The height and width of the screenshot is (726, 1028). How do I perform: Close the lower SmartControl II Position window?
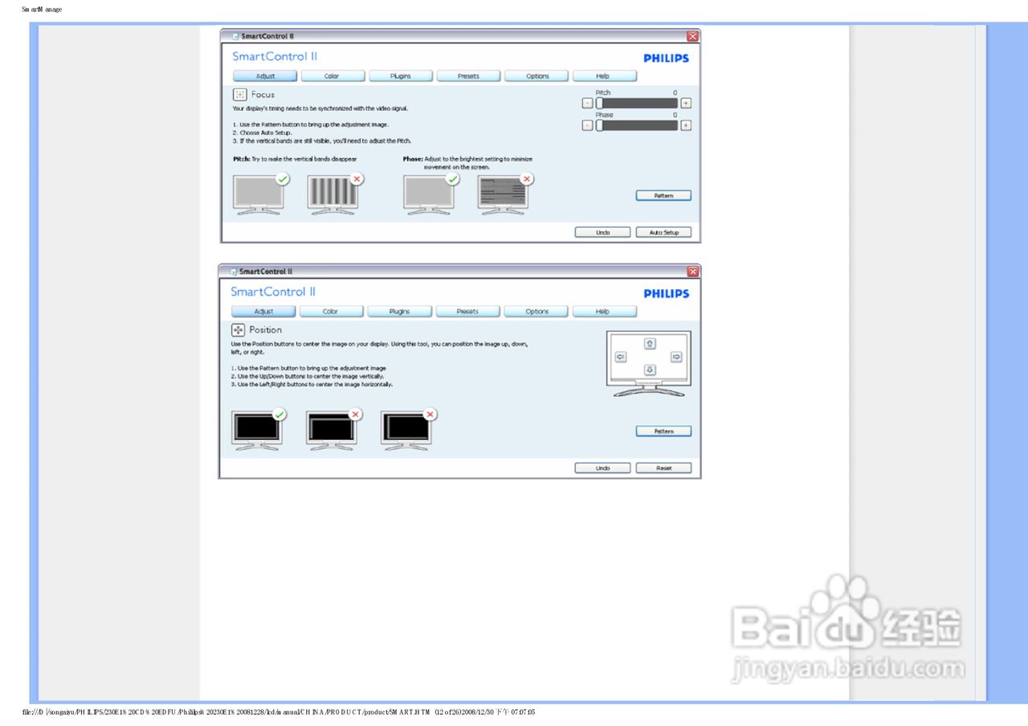693,271
